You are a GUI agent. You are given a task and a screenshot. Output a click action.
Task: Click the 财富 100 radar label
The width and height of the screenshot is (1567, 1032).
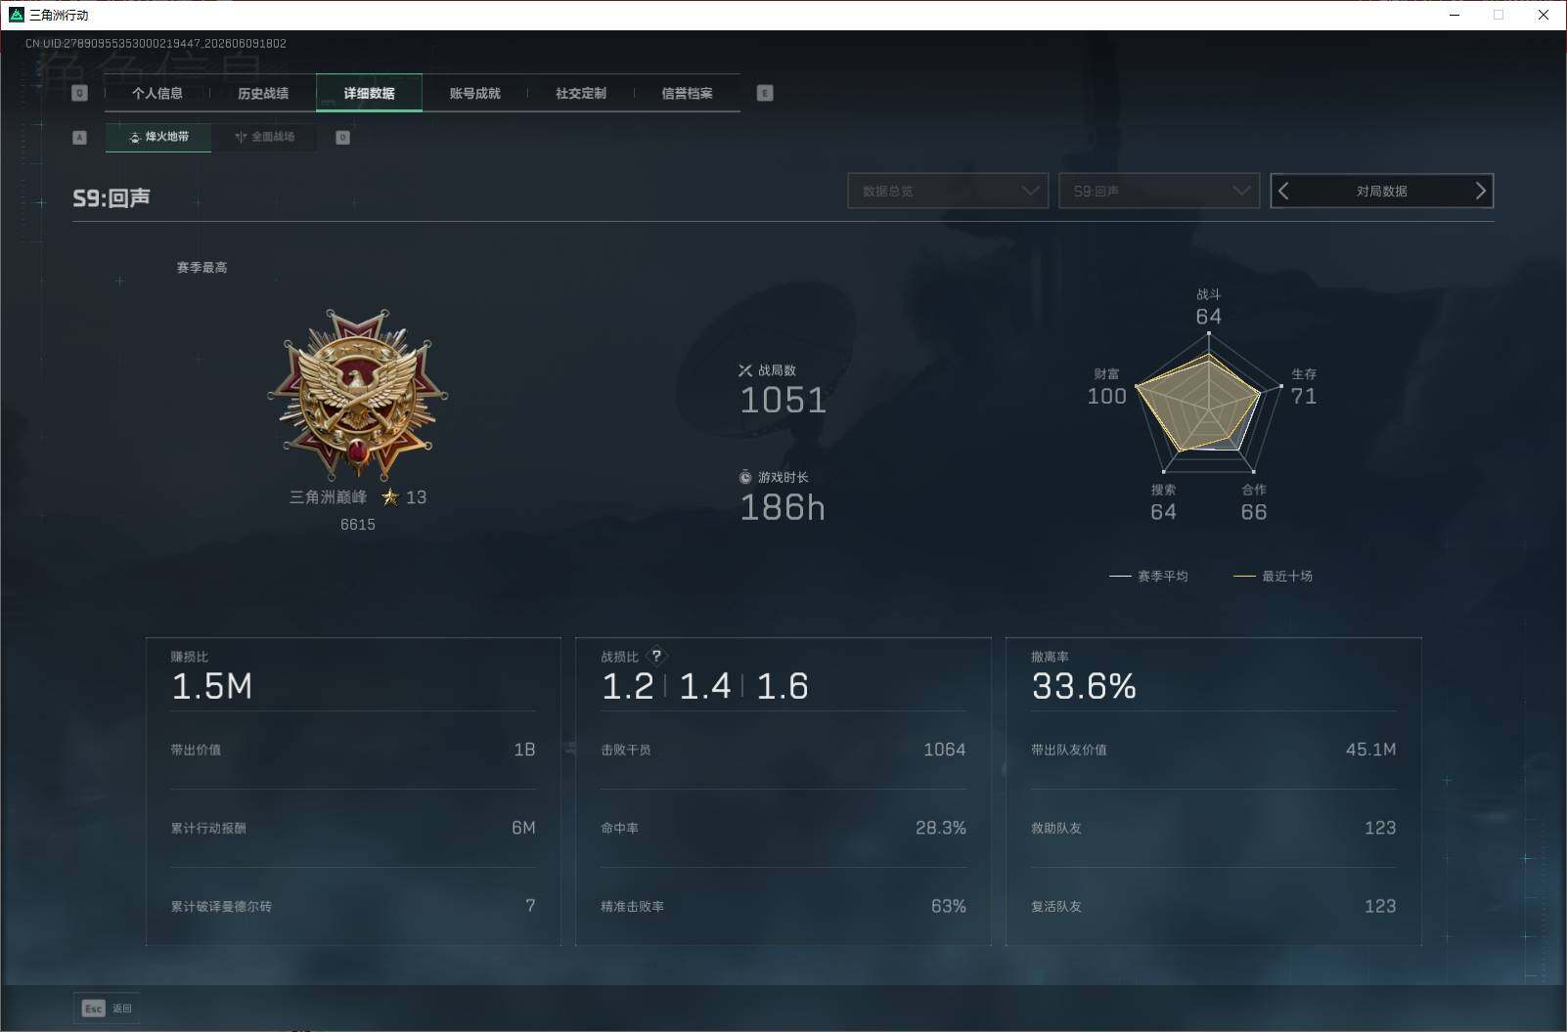(x=1107, y=387)
